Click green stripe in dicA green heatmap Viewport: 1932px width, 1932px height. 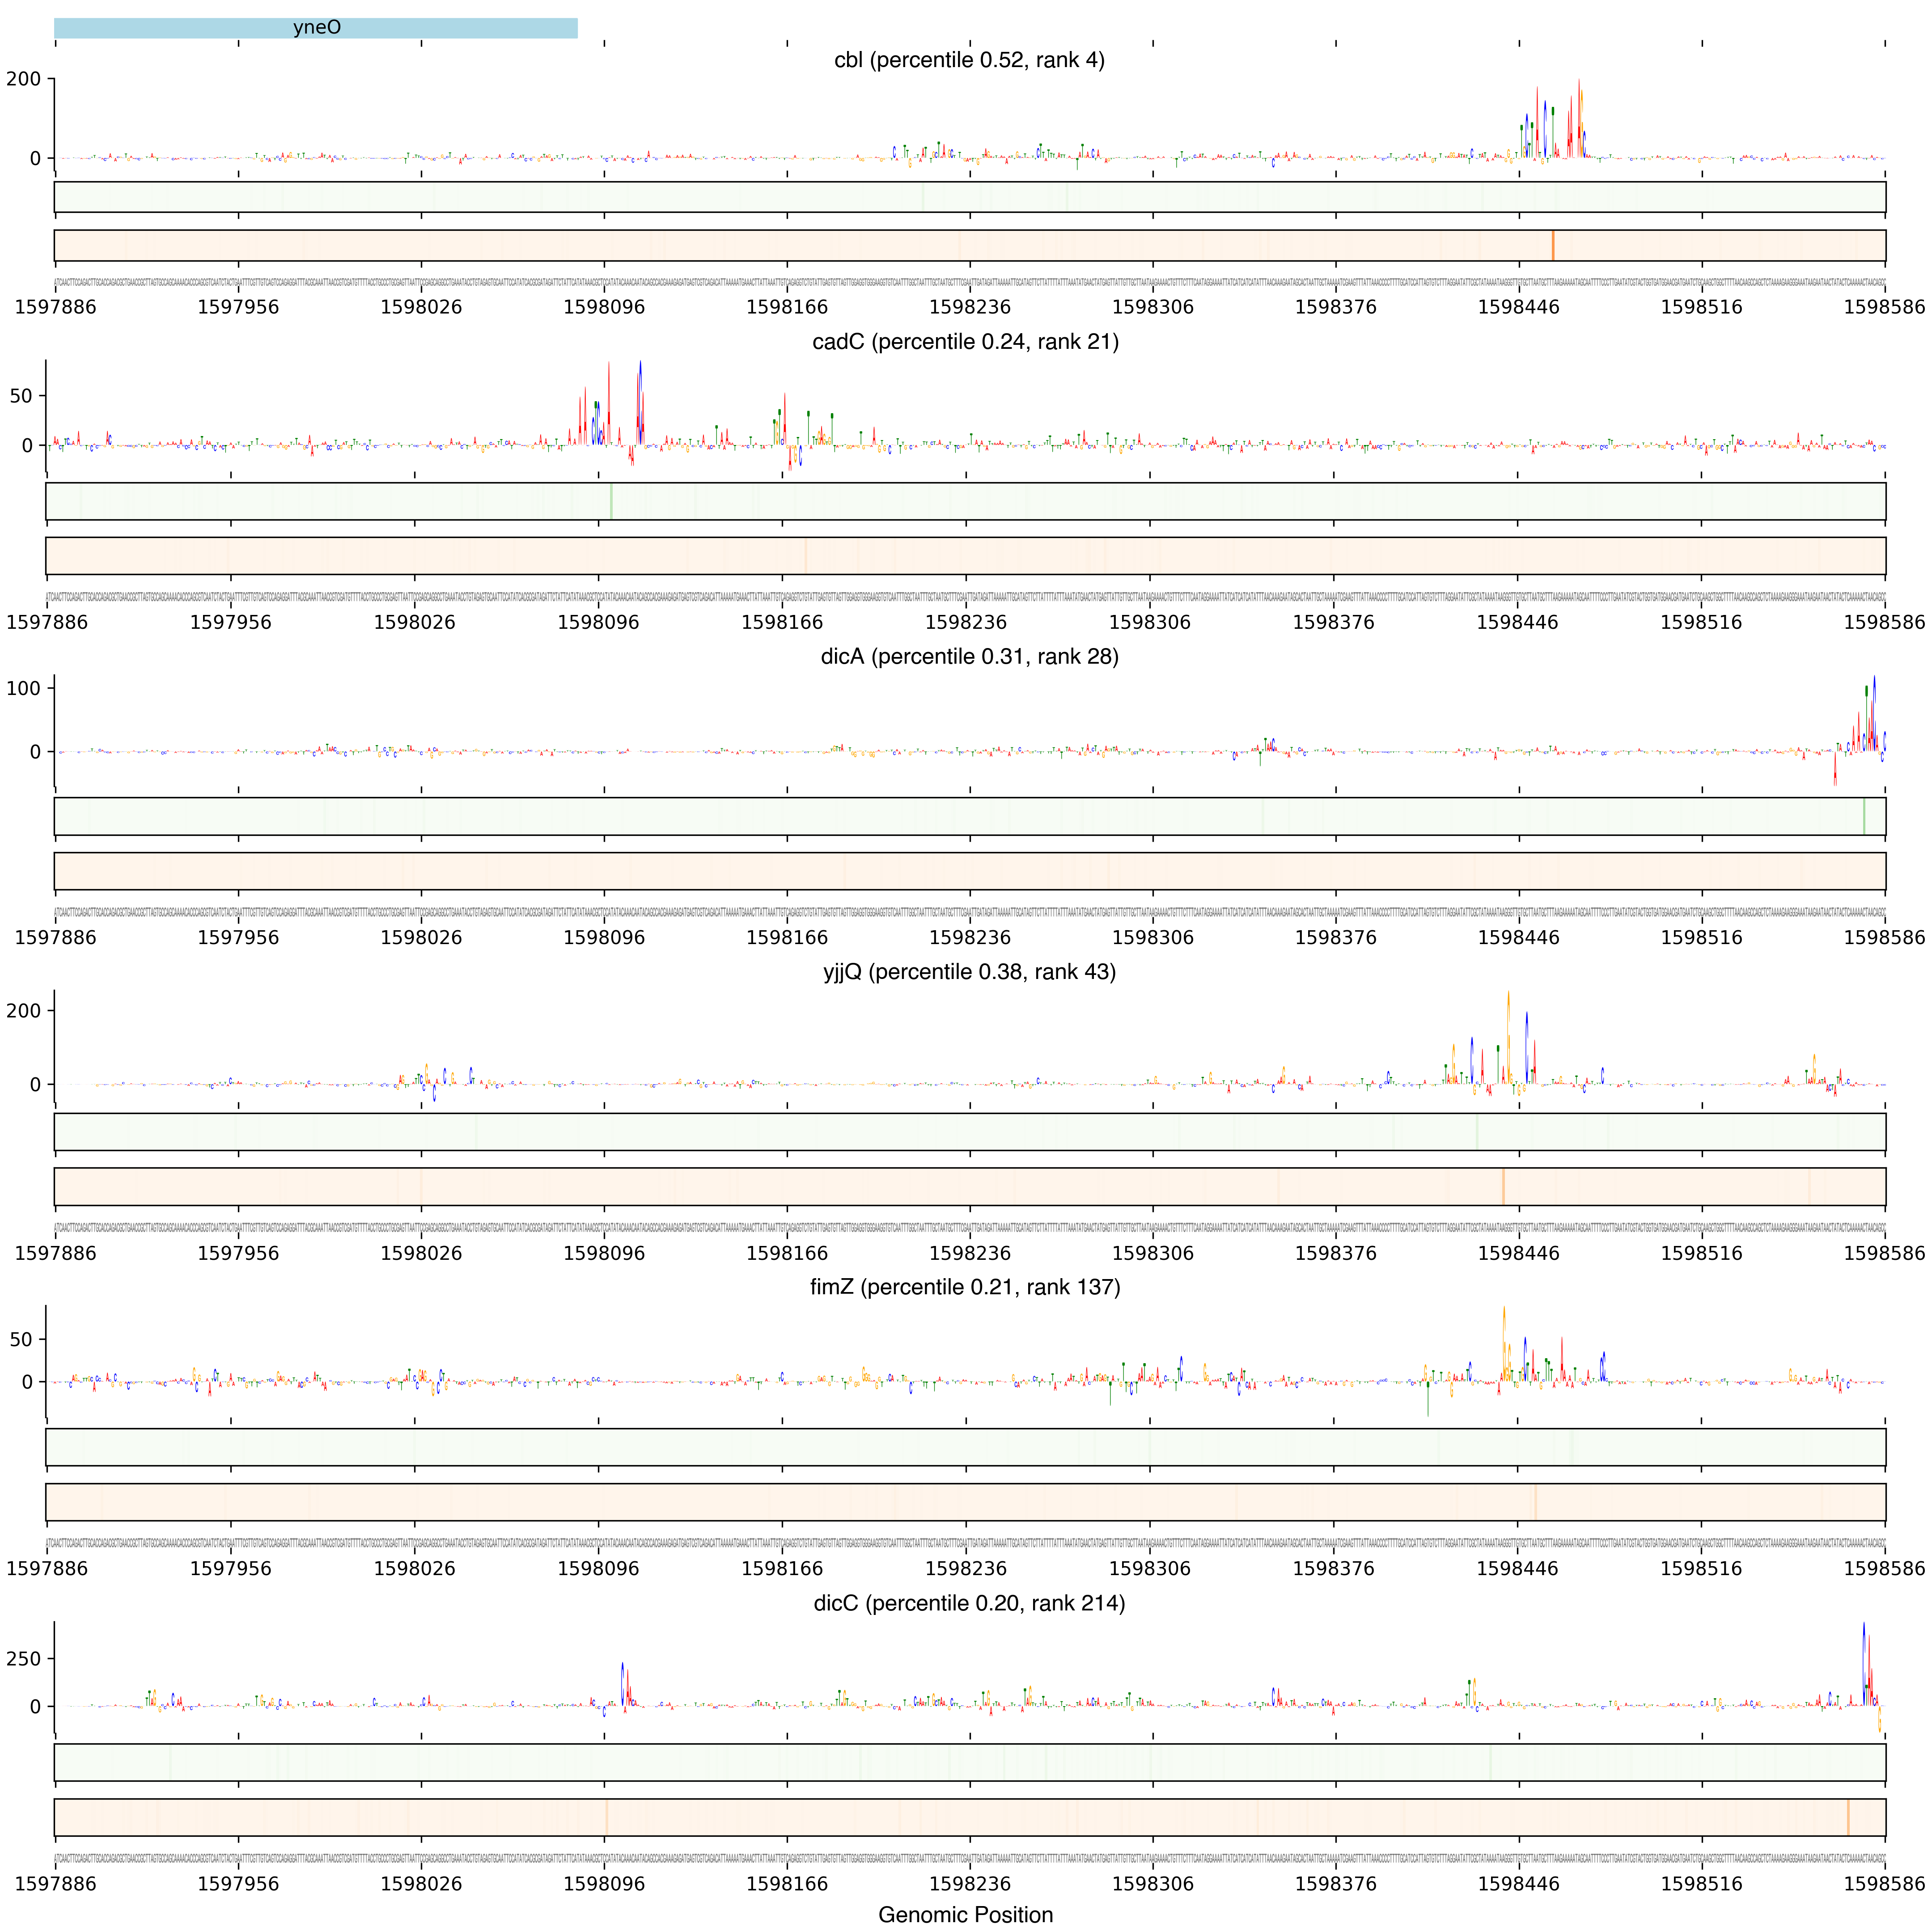1864,816
